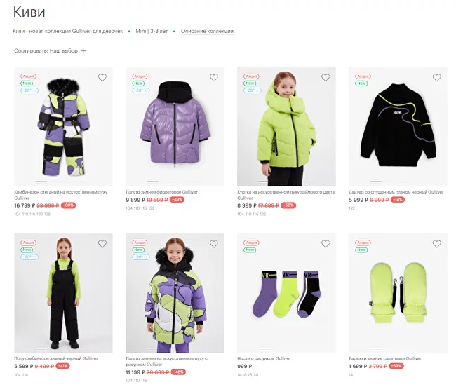Heart the black winter overalls product
The width and height of the screenshot is (463, 387).
click(102, 244)
